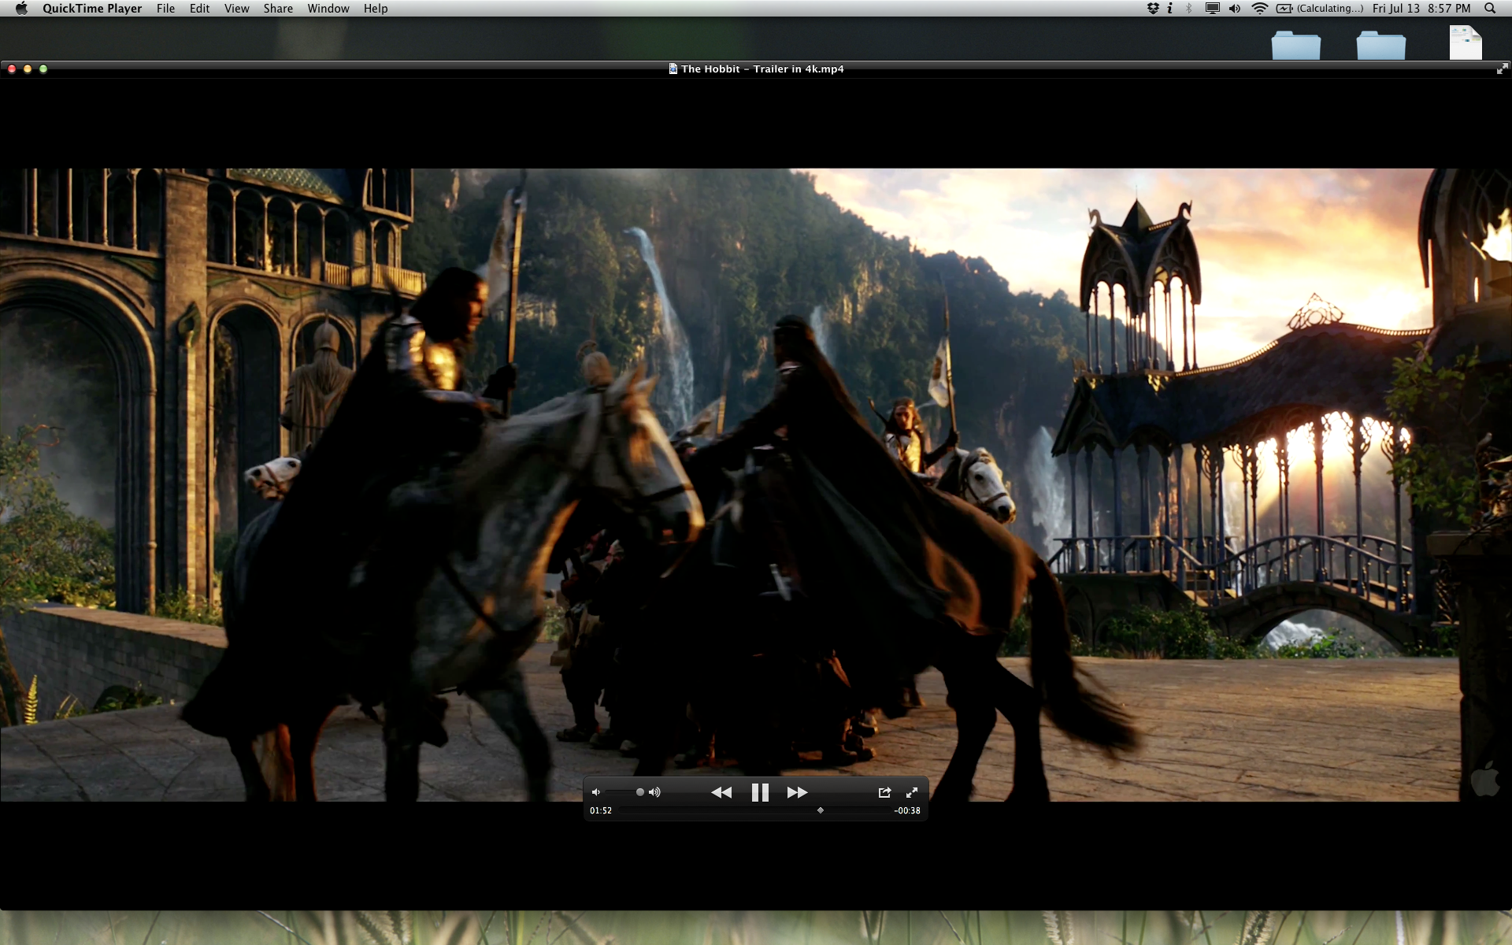Image resolution: width=1512 pixels, height=945 pixels.
Task: Click the volume slider knob
Action: pyautogui.click(x=640, y=792)
